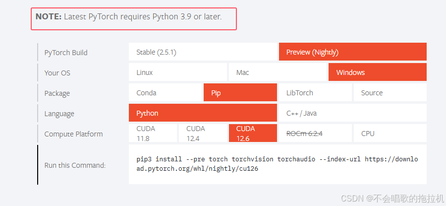Screen dimensions: 446x206
Task: Choose CUDA 11.8 compute platform
Action: click(153, 133)
